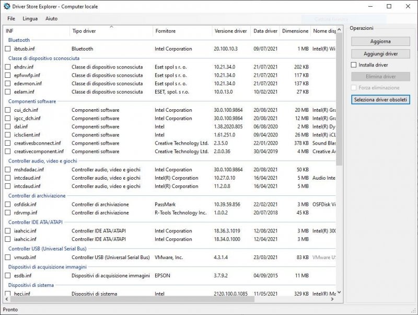The width and height of the screenshot is (418, 315).
Task: Collapse the Componenti software group
Action: coord(32,101)
